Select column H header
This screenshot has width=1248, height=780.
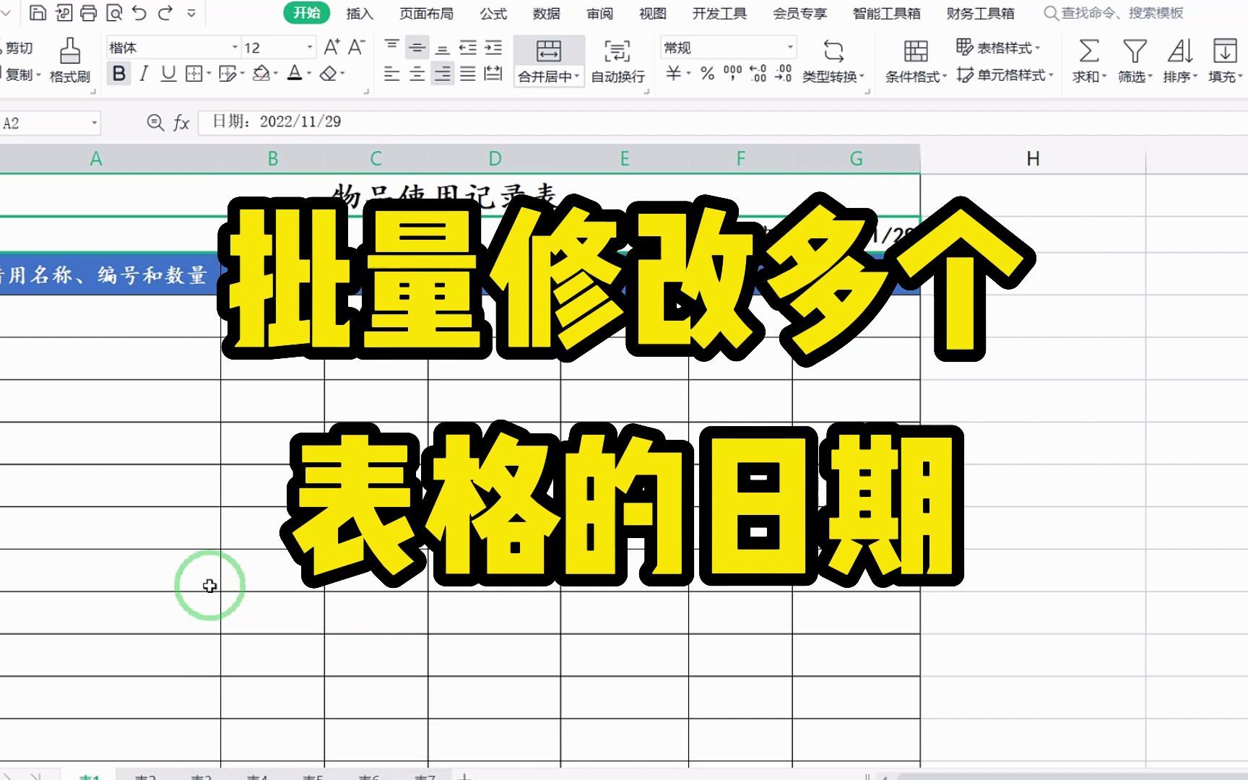pos(1033,159)
